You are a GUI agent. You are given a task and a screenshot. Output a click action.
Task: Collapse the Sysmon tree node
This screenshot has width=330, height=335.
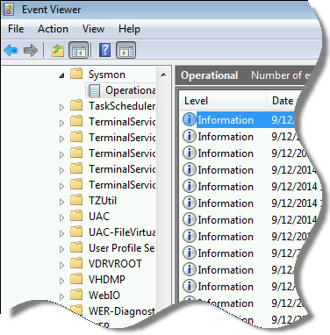point(61,76)
